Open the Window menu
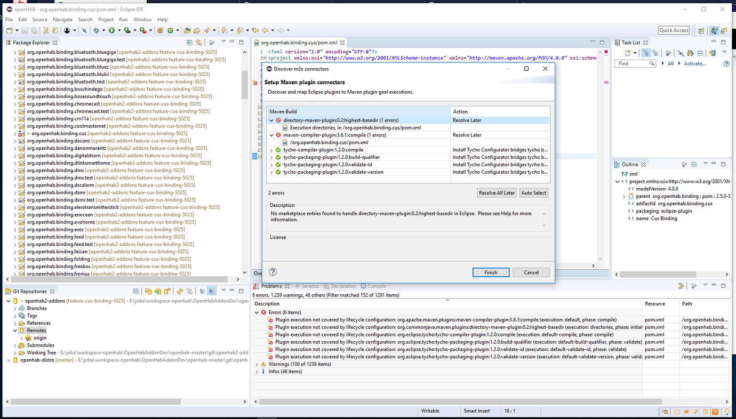Screen dimensions: 736x419 point(142,19)
